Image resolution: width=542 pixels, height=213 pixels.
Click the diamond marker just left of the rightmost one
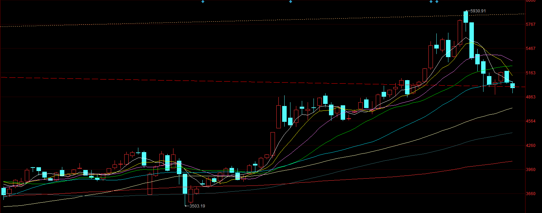click(431, 2)
